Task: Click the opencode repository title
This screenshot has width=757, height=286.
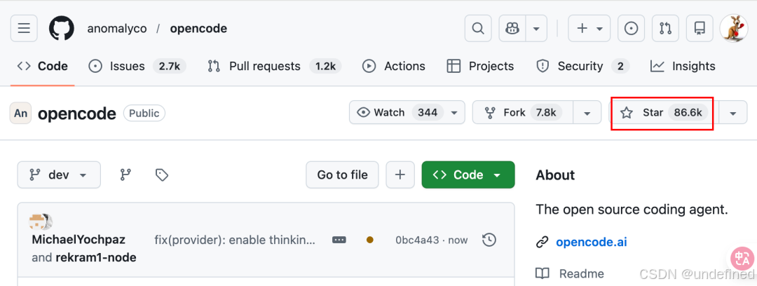Action: pyautogui.click(x=77, y=114)
